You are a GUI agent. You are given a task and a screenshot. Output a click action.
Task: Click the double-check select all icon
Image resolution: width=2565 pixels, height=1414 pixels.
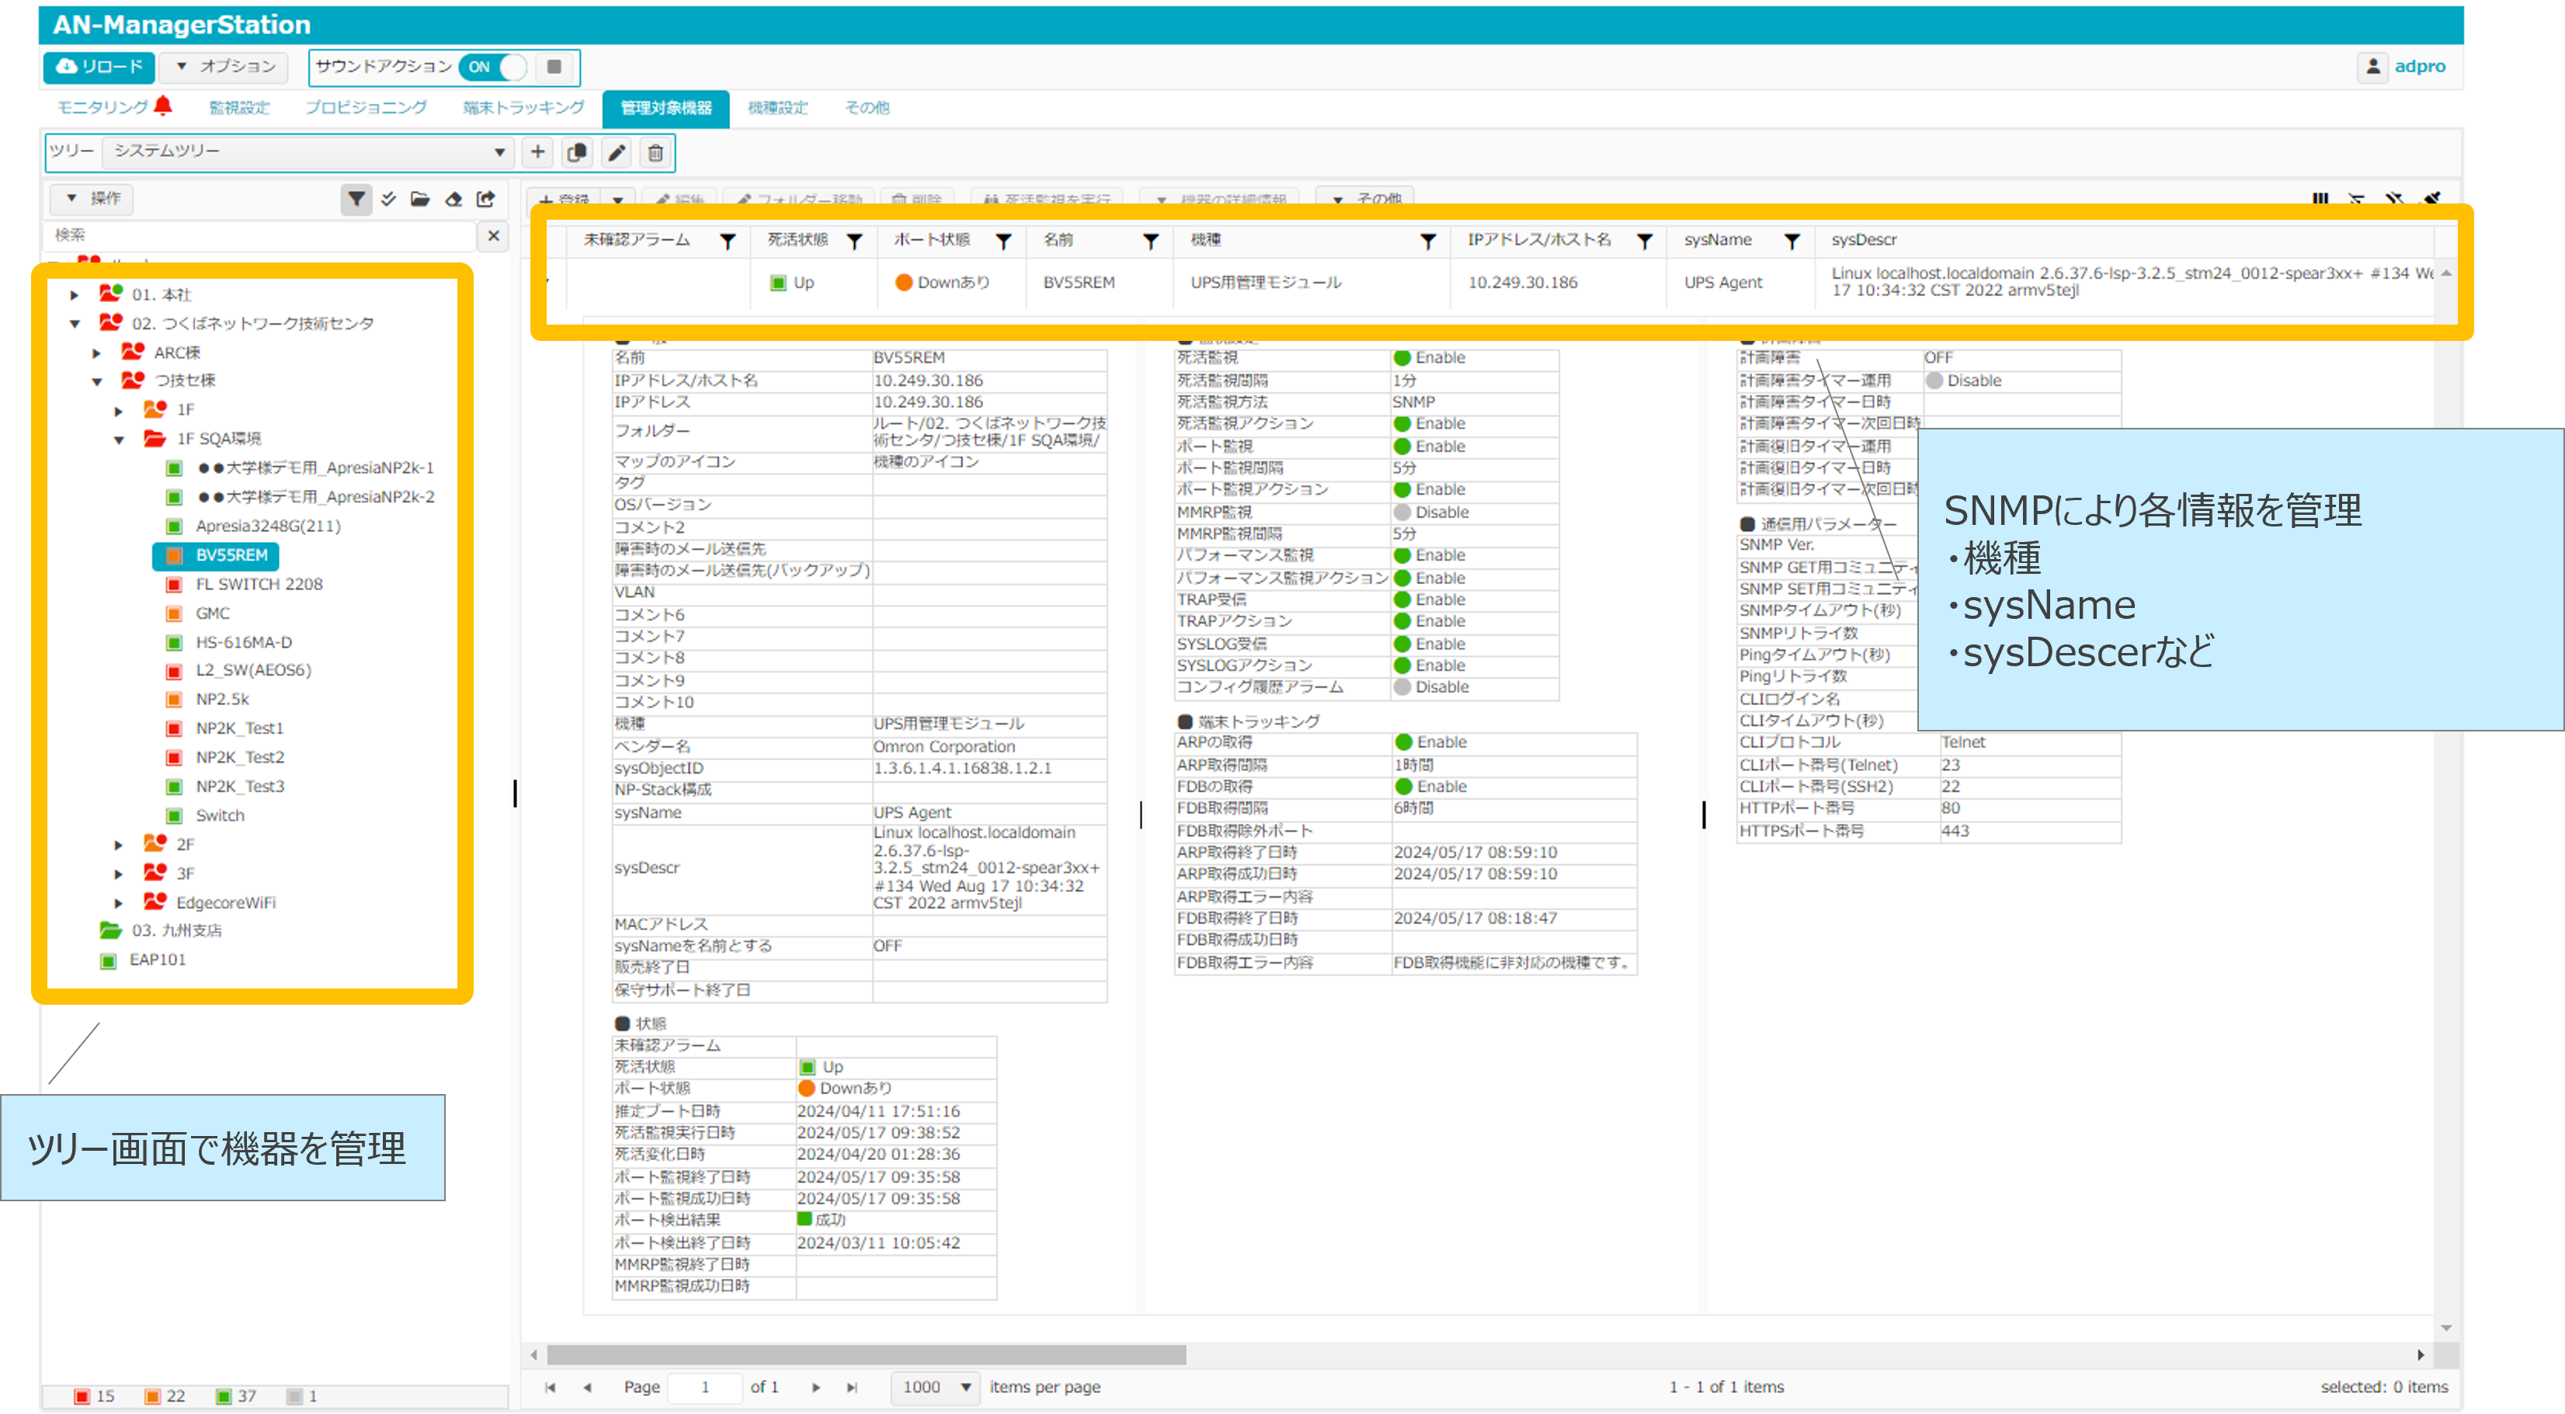(388, 199)
